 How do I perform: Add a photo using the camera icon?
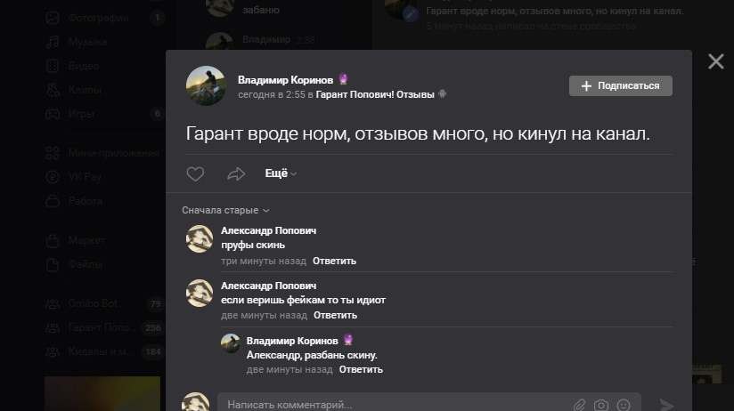click(601, 405)
